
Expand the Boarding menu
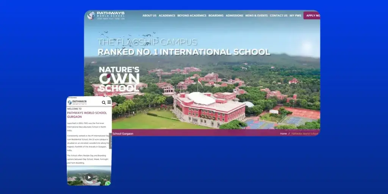[x=216, y=16]
